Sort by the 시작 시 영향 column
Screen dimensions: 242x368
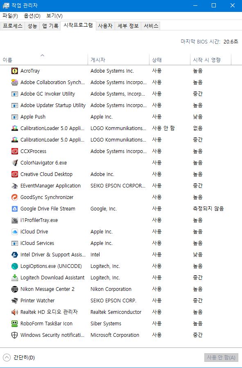[x=210, y=60]
